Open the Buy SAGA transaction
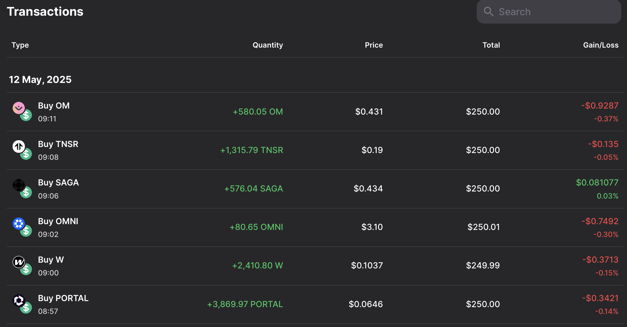This screenshot has width=627, height=327. (x=58, y=183)
